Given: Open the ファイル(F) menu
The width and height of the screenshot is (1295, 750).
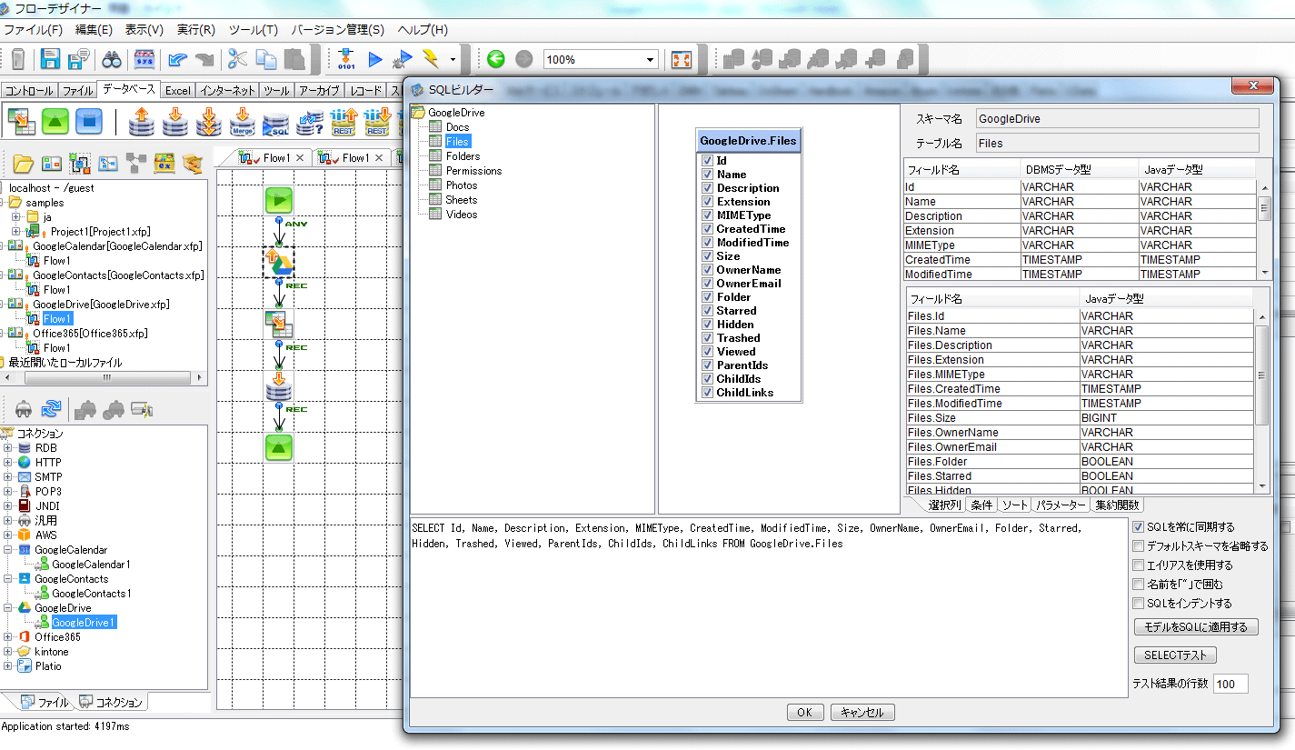Looking at the screenshot, I should click(x=33, y=30).
